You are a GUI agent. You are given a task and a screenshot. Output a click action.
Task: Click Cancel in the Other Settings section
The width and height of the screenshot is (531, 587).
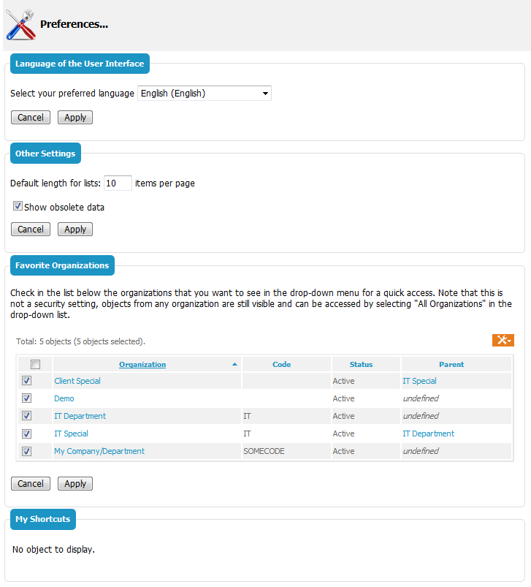click(31, 230)
